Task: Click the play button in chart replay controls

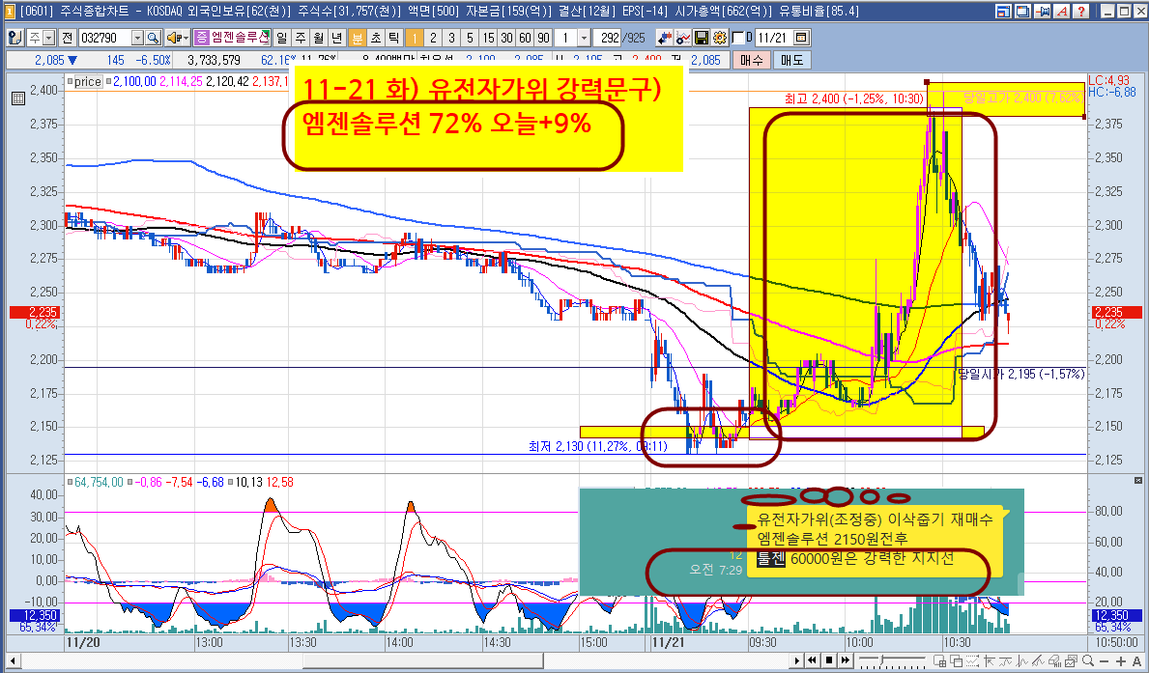Action: 797,660
